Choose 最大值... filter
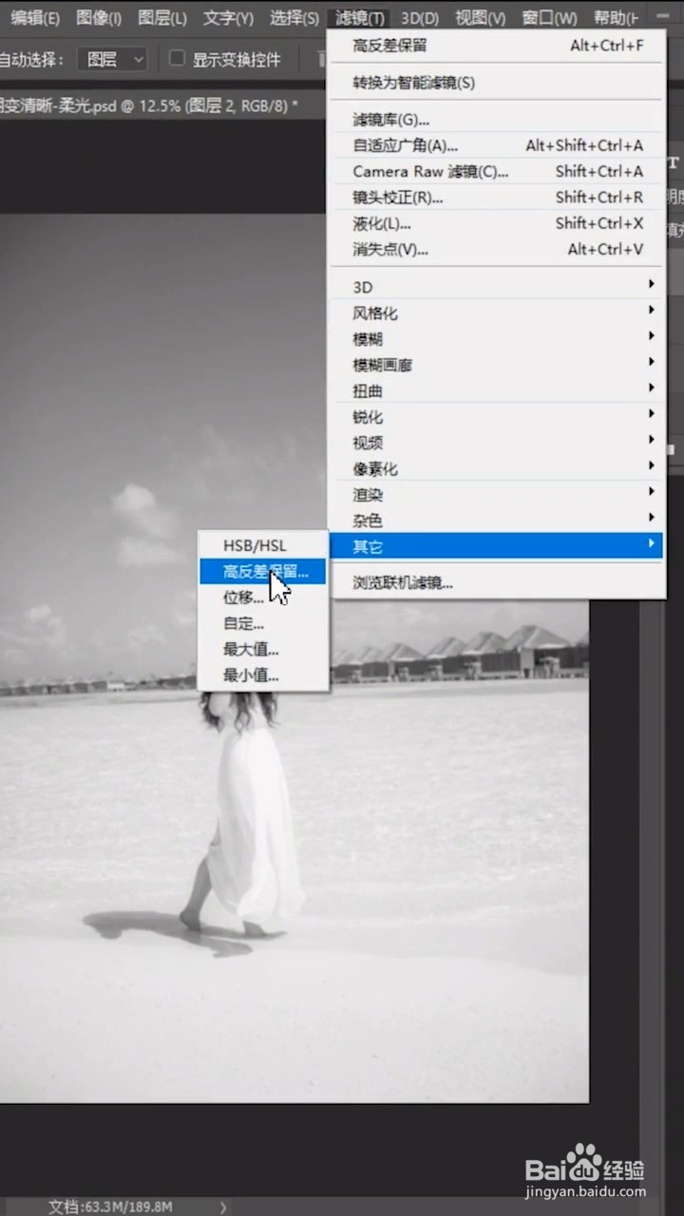This screenshot has width=684, height=1216. tap(263, 650)
